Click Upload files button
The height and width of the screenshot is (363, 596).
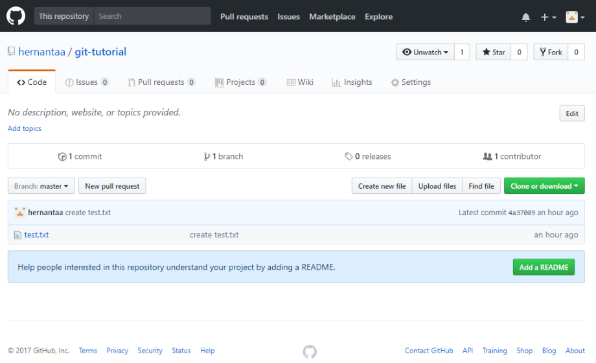click(437, 186)
